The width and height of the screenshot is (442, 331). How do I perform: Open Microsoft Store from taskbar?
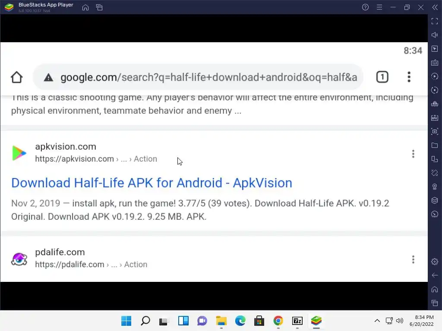[x=259, y=321]
